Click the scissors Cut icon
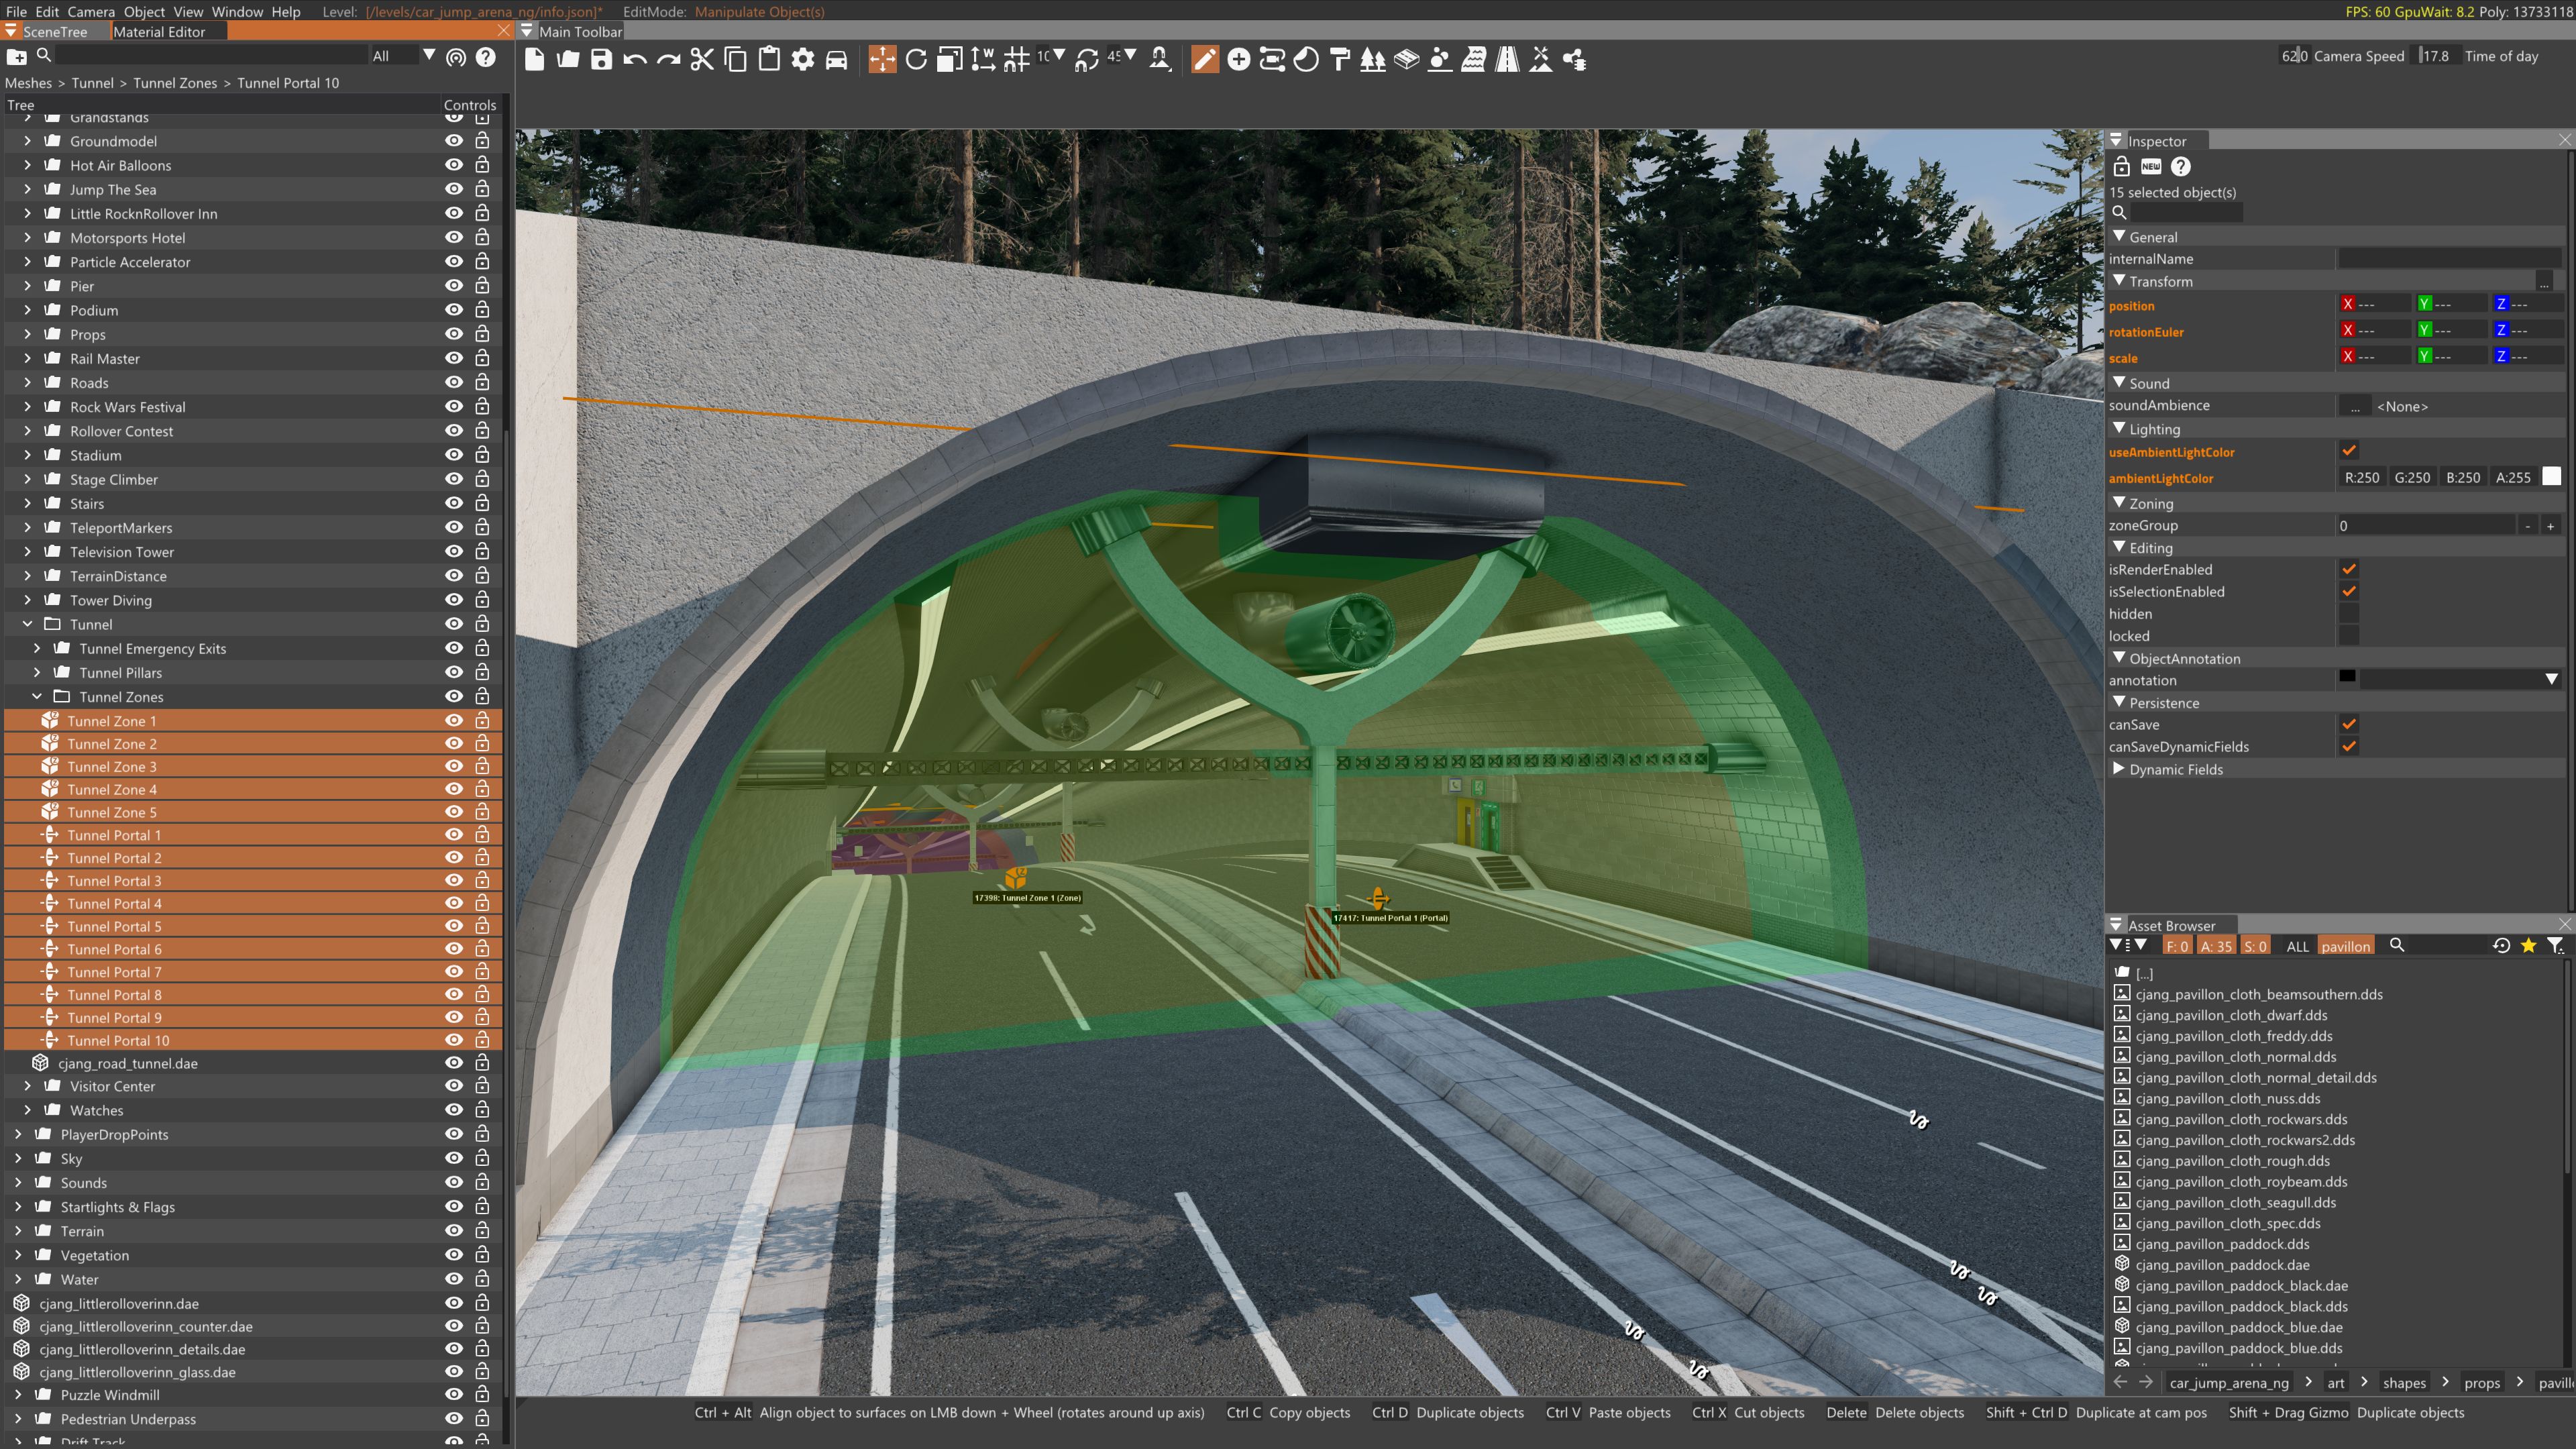Viewport: 2576px width, 1449px height. pos(701,60)
